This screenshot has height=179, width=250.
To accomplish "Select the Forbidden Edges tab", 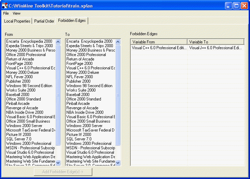I will (72, 21).
